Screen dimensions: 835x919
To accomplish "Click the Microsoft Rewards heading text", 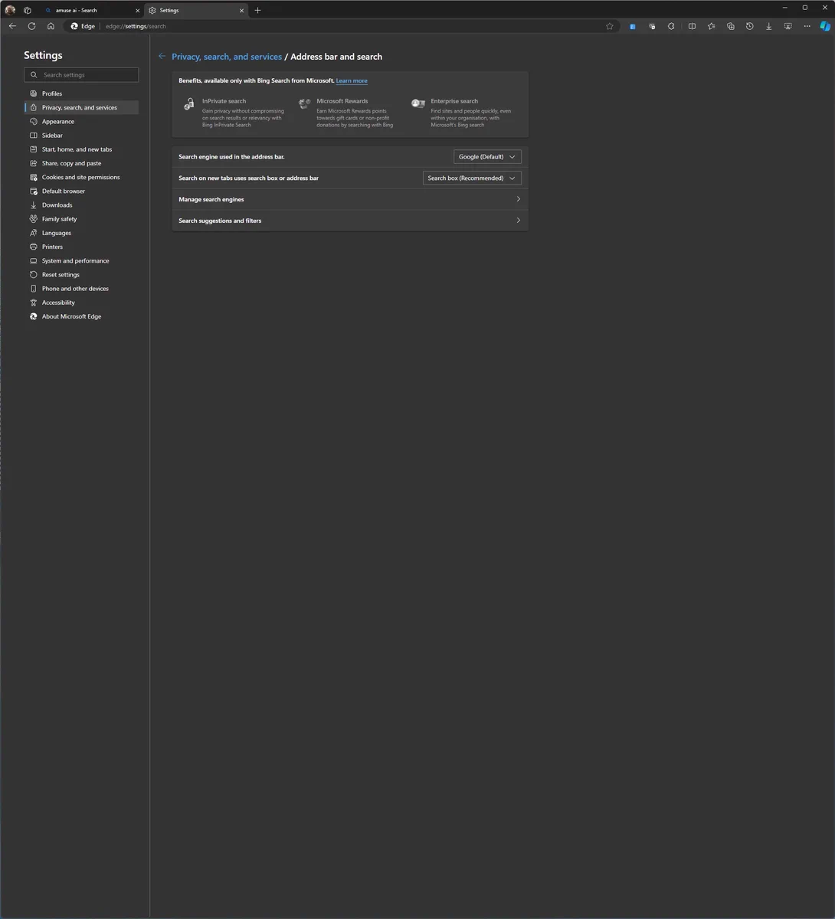I will tap(342, 101).
